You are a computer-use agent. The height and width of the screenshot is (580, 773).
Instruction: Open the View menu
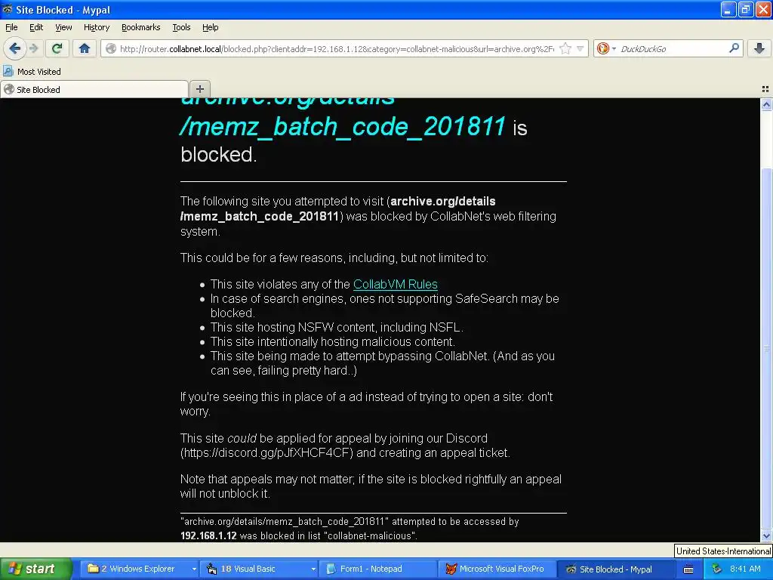[x=63, y=27]
